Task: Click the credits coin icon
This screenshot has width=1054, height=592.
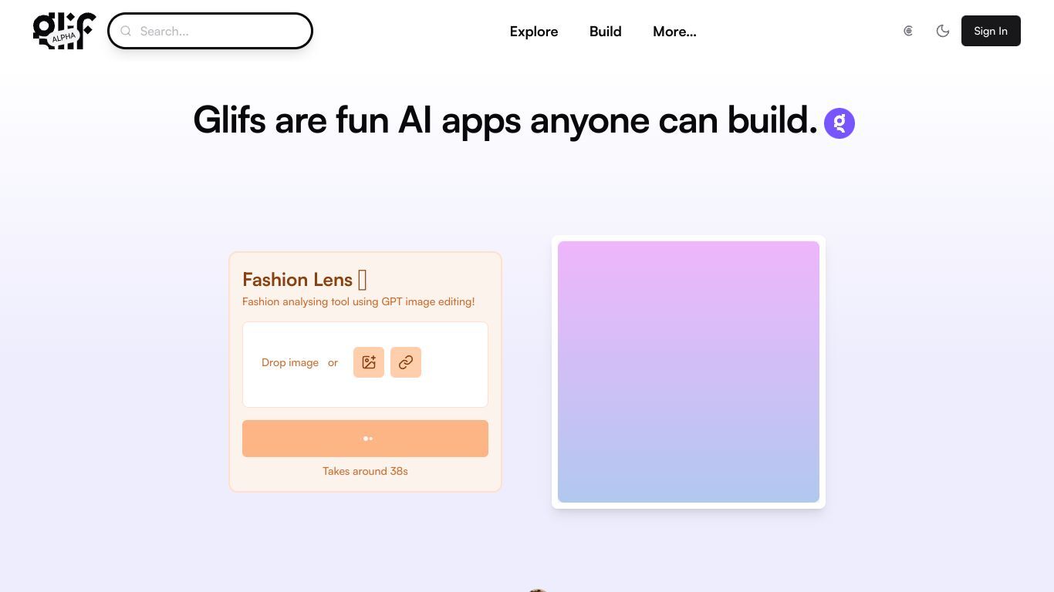Action: (x=908, y=31)
